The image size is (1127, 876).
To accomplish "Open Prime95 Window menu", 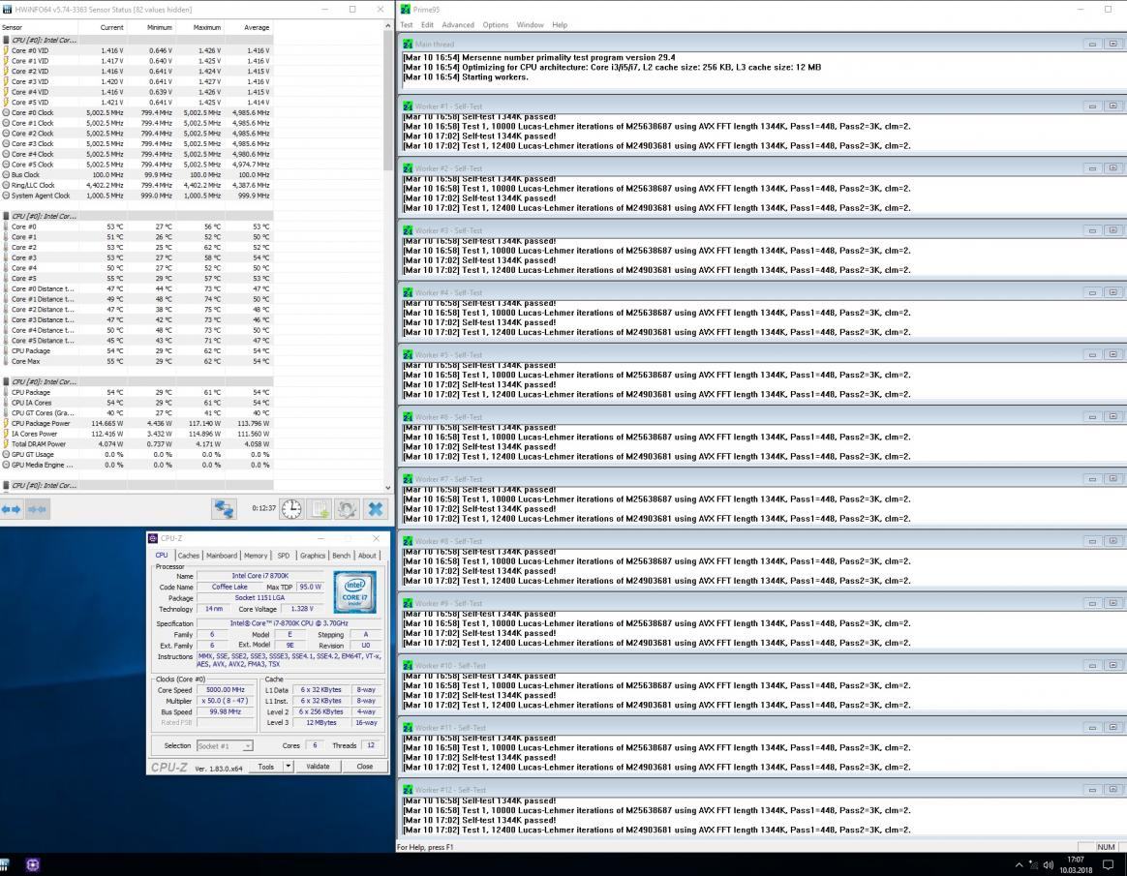I will click(530, 25).
